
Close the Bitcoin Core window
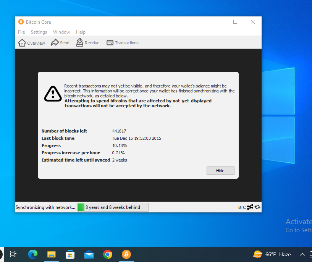pos(253,22)
